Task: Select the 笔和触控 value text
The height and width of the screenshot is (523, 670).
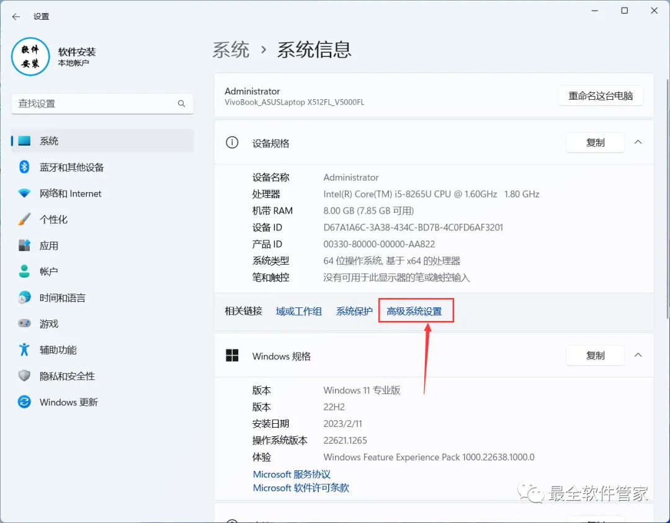Action: point(396,278)
